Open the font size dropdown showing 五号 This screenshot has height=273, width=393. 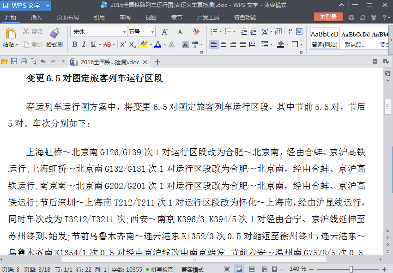coord(152,31)
